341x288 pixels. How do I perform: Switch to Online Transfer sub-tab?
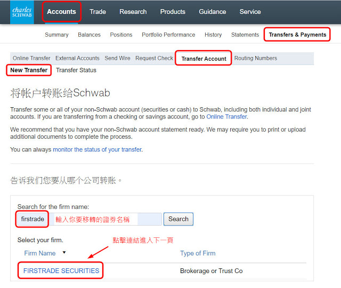(x=31, y=58)
